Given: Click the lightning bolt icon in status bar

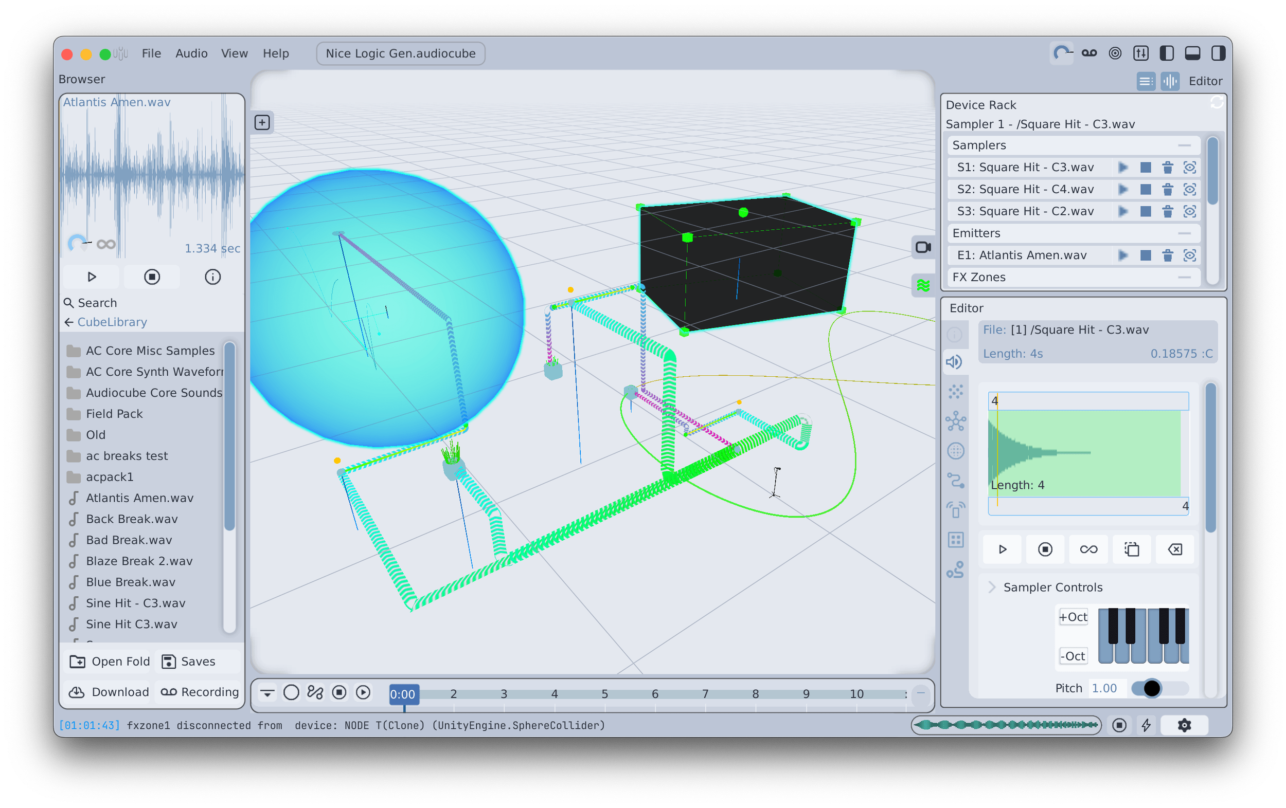Looking at the screenshot, I should point(1146,725).
